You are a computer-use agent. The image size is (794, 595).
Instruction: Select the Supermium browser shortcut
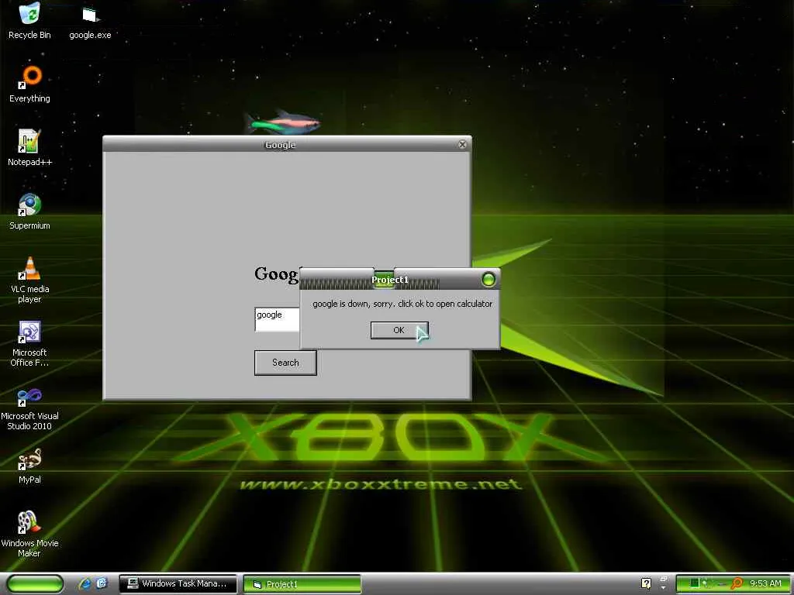(30, 212)
